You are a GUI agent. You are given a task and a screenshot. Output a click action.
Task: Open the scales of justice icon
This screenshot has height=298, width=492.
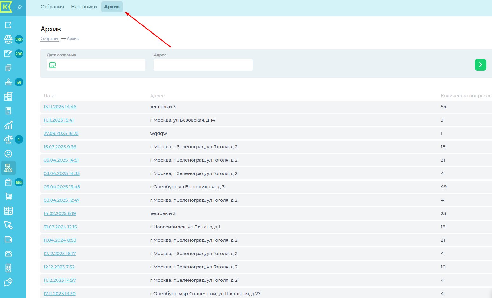(x=8, y=139)
